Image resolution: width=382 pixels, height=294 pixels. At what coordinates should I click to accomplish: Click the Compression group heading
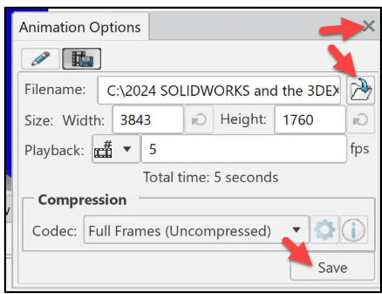pos(82,200)
